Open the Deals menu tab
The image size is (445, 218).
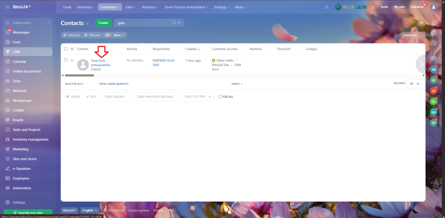[x=67, y=7]
